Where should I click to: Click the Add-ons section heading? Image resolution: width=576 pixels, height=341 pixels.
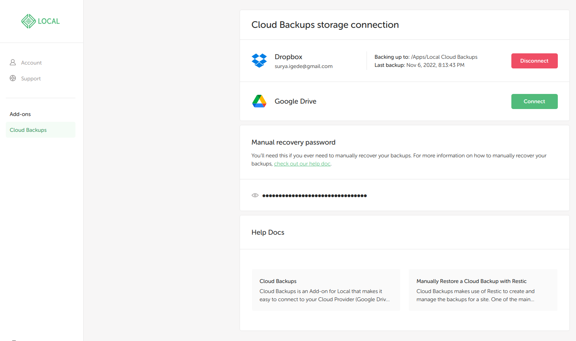20,114
